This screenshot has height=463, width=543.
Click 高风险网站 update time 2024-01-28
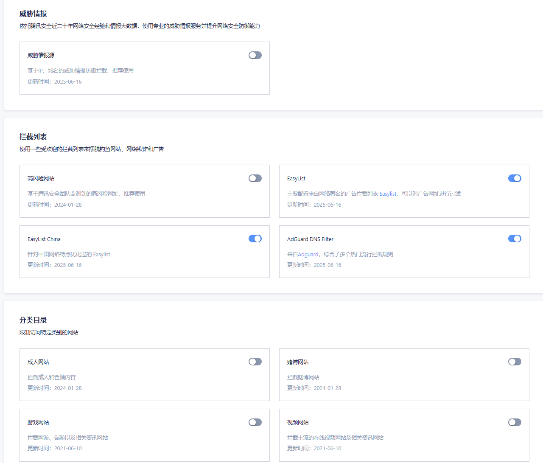[55, 205]
